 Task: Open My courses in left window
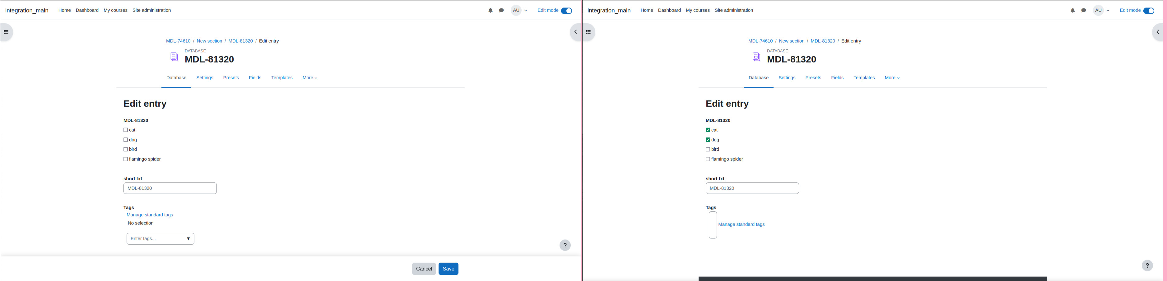115,10
